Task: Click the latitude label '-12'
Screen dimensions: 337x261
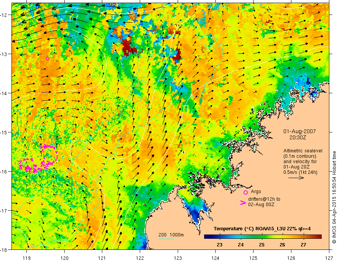Action: point(4,15)
